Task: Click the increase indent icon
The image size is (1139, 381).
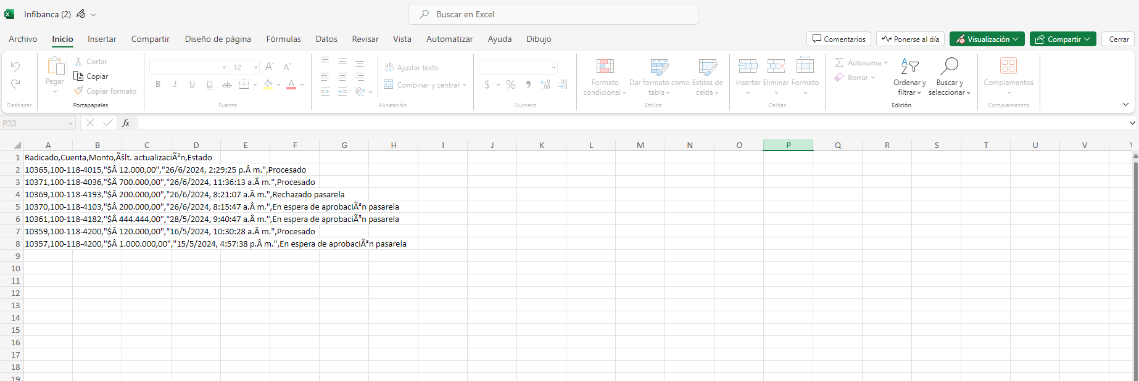Action: pos(342,91)
